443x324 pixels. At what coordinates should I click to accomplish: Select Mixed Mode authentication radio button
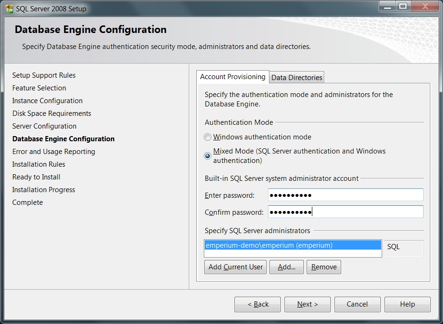tap(208, 156)
